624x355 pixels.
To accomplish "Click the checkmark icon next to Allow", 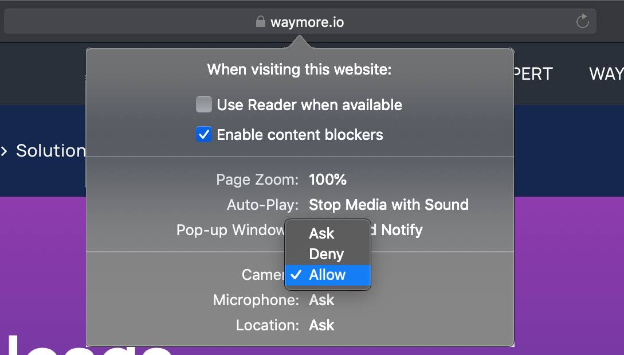I will tap(296, 275).
